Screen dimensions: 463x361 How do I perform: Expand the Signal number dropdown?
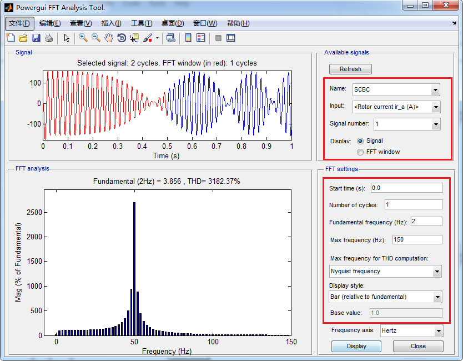pos(436,124)
